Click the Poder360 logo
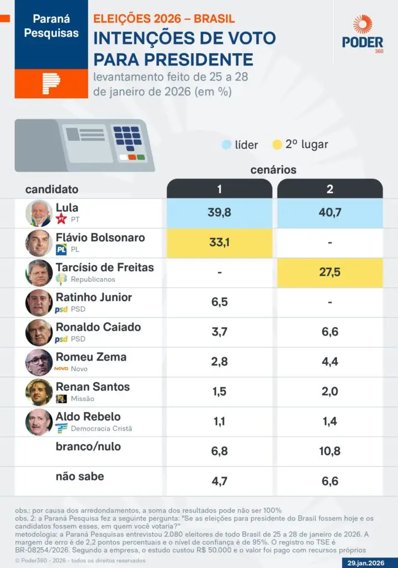398x568 pixels. [363, 34]
